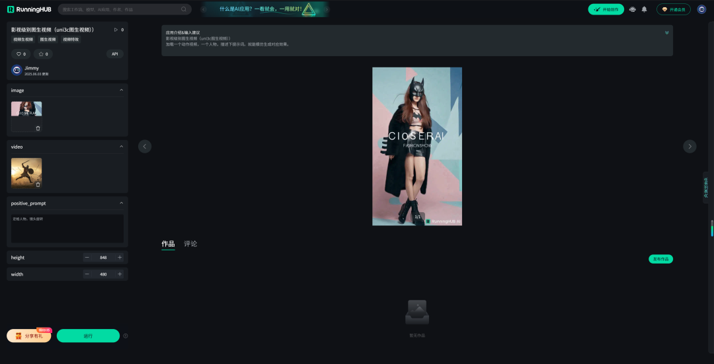Image resolution: width=714 pixels, height=364 pixels.
Task: Switch to the 评论 tab
Action: tap(190, 244)
